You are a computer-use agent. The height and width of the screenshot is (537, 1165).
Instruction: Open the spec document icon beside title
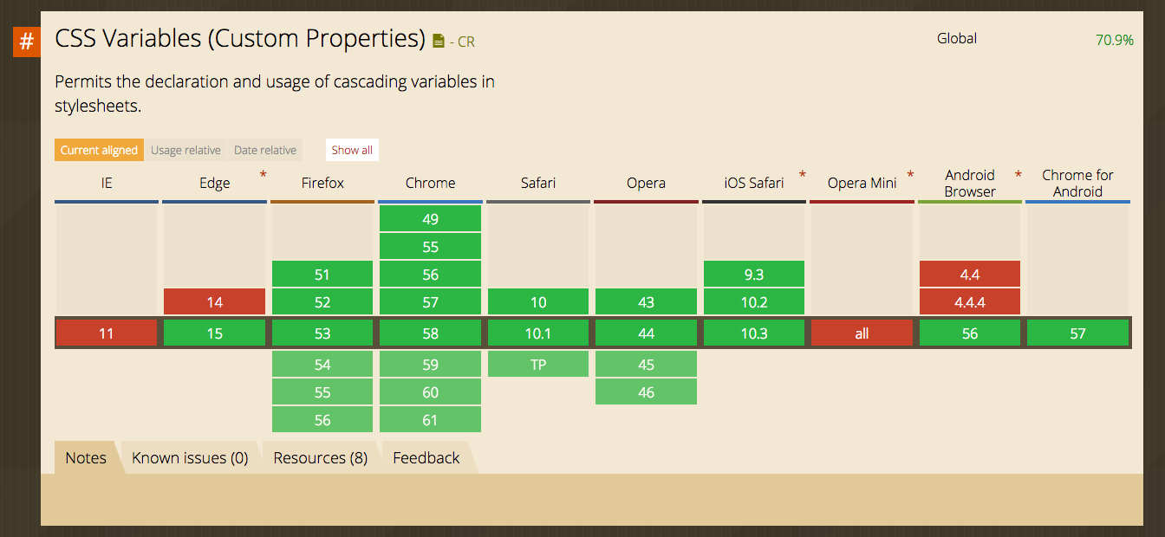pyautogui.click(x=439, y=41)
